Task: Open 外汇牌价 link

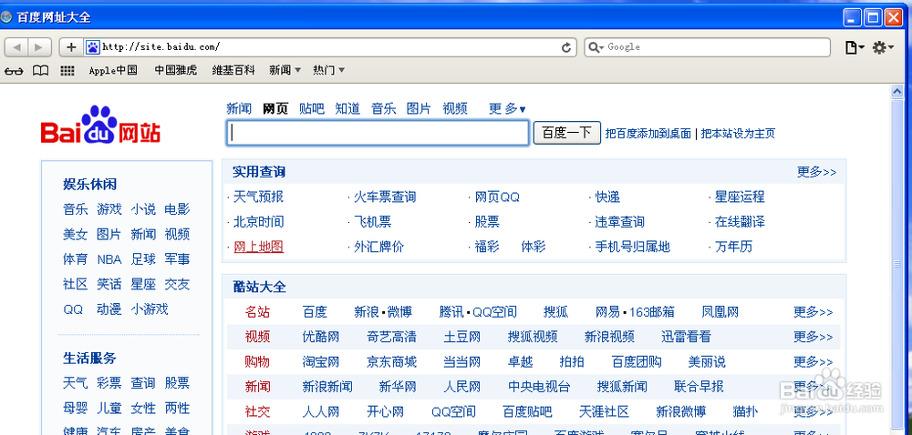Action: point(379,247)
